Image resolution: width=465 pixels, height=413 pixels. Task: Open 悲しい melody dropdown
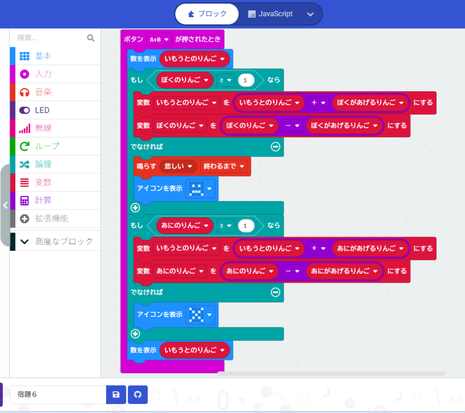click(x=178, y=166)
